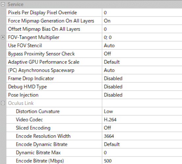This screenshot has width=182, height=164.
Task: Select the Frame Drop Indicator label
Action: [x=31, y=79]
